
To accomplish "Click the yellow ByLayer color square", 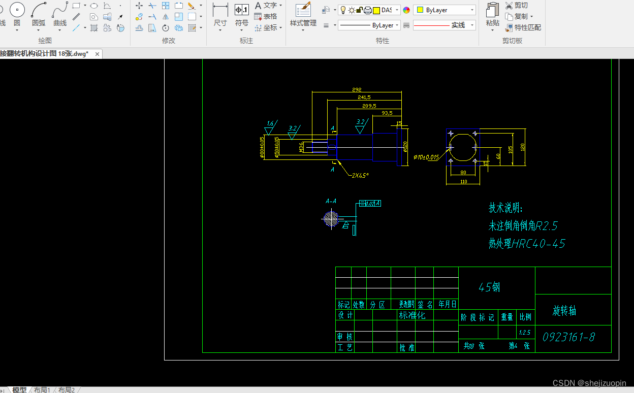I will click(x=420, y=10).
